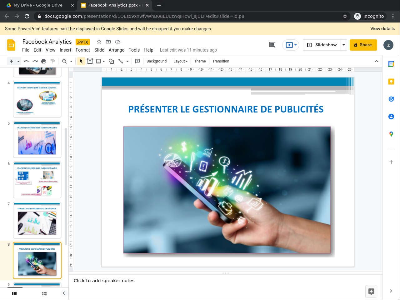The width and height of the screenshot is (400, 300).
Task: Click View details in the banner
Action: point(382,28)
